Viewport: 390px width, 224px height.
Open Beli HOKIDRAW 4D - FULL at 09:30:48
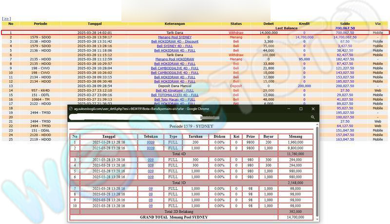click(x=175, y=81)
